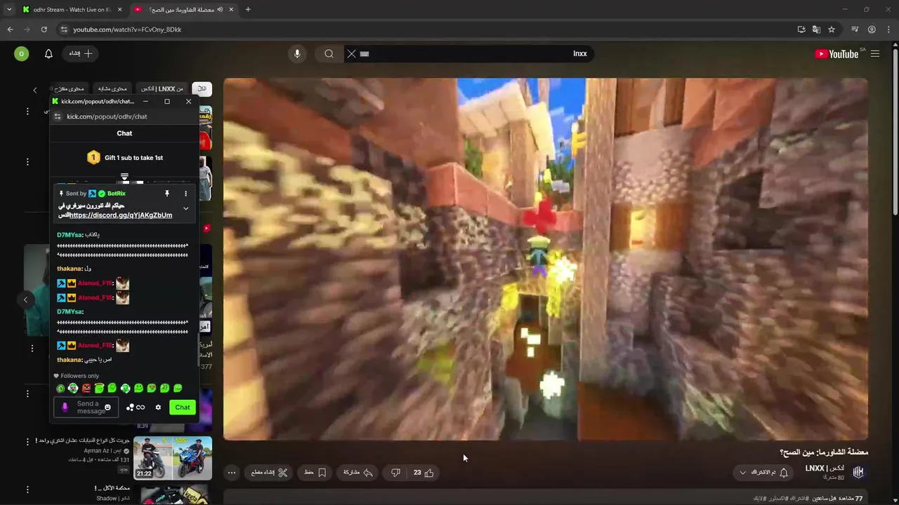Start voice search with microphone icon

click(297, 54)
